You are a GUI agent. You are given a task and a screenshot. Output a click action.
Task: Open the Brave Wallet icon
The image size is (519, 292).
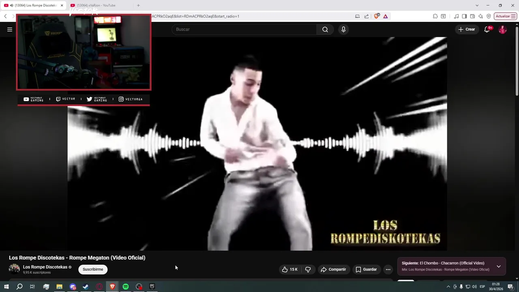[x=472, y=16]
